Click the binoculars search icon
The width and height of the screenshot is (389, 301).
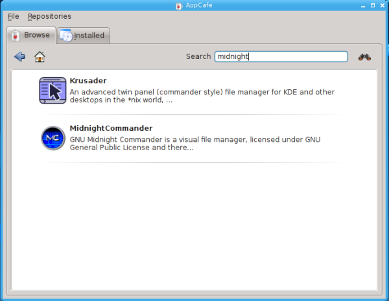click(364, 57)
